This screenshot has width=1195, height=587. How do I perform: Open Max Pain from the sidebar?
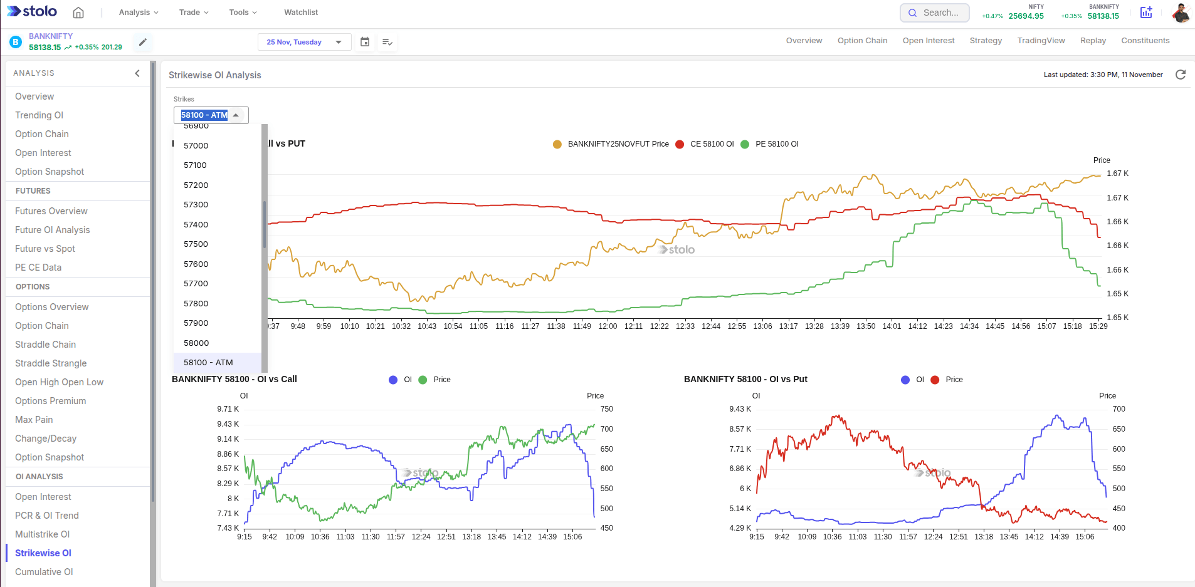click(x=33, y=419)
